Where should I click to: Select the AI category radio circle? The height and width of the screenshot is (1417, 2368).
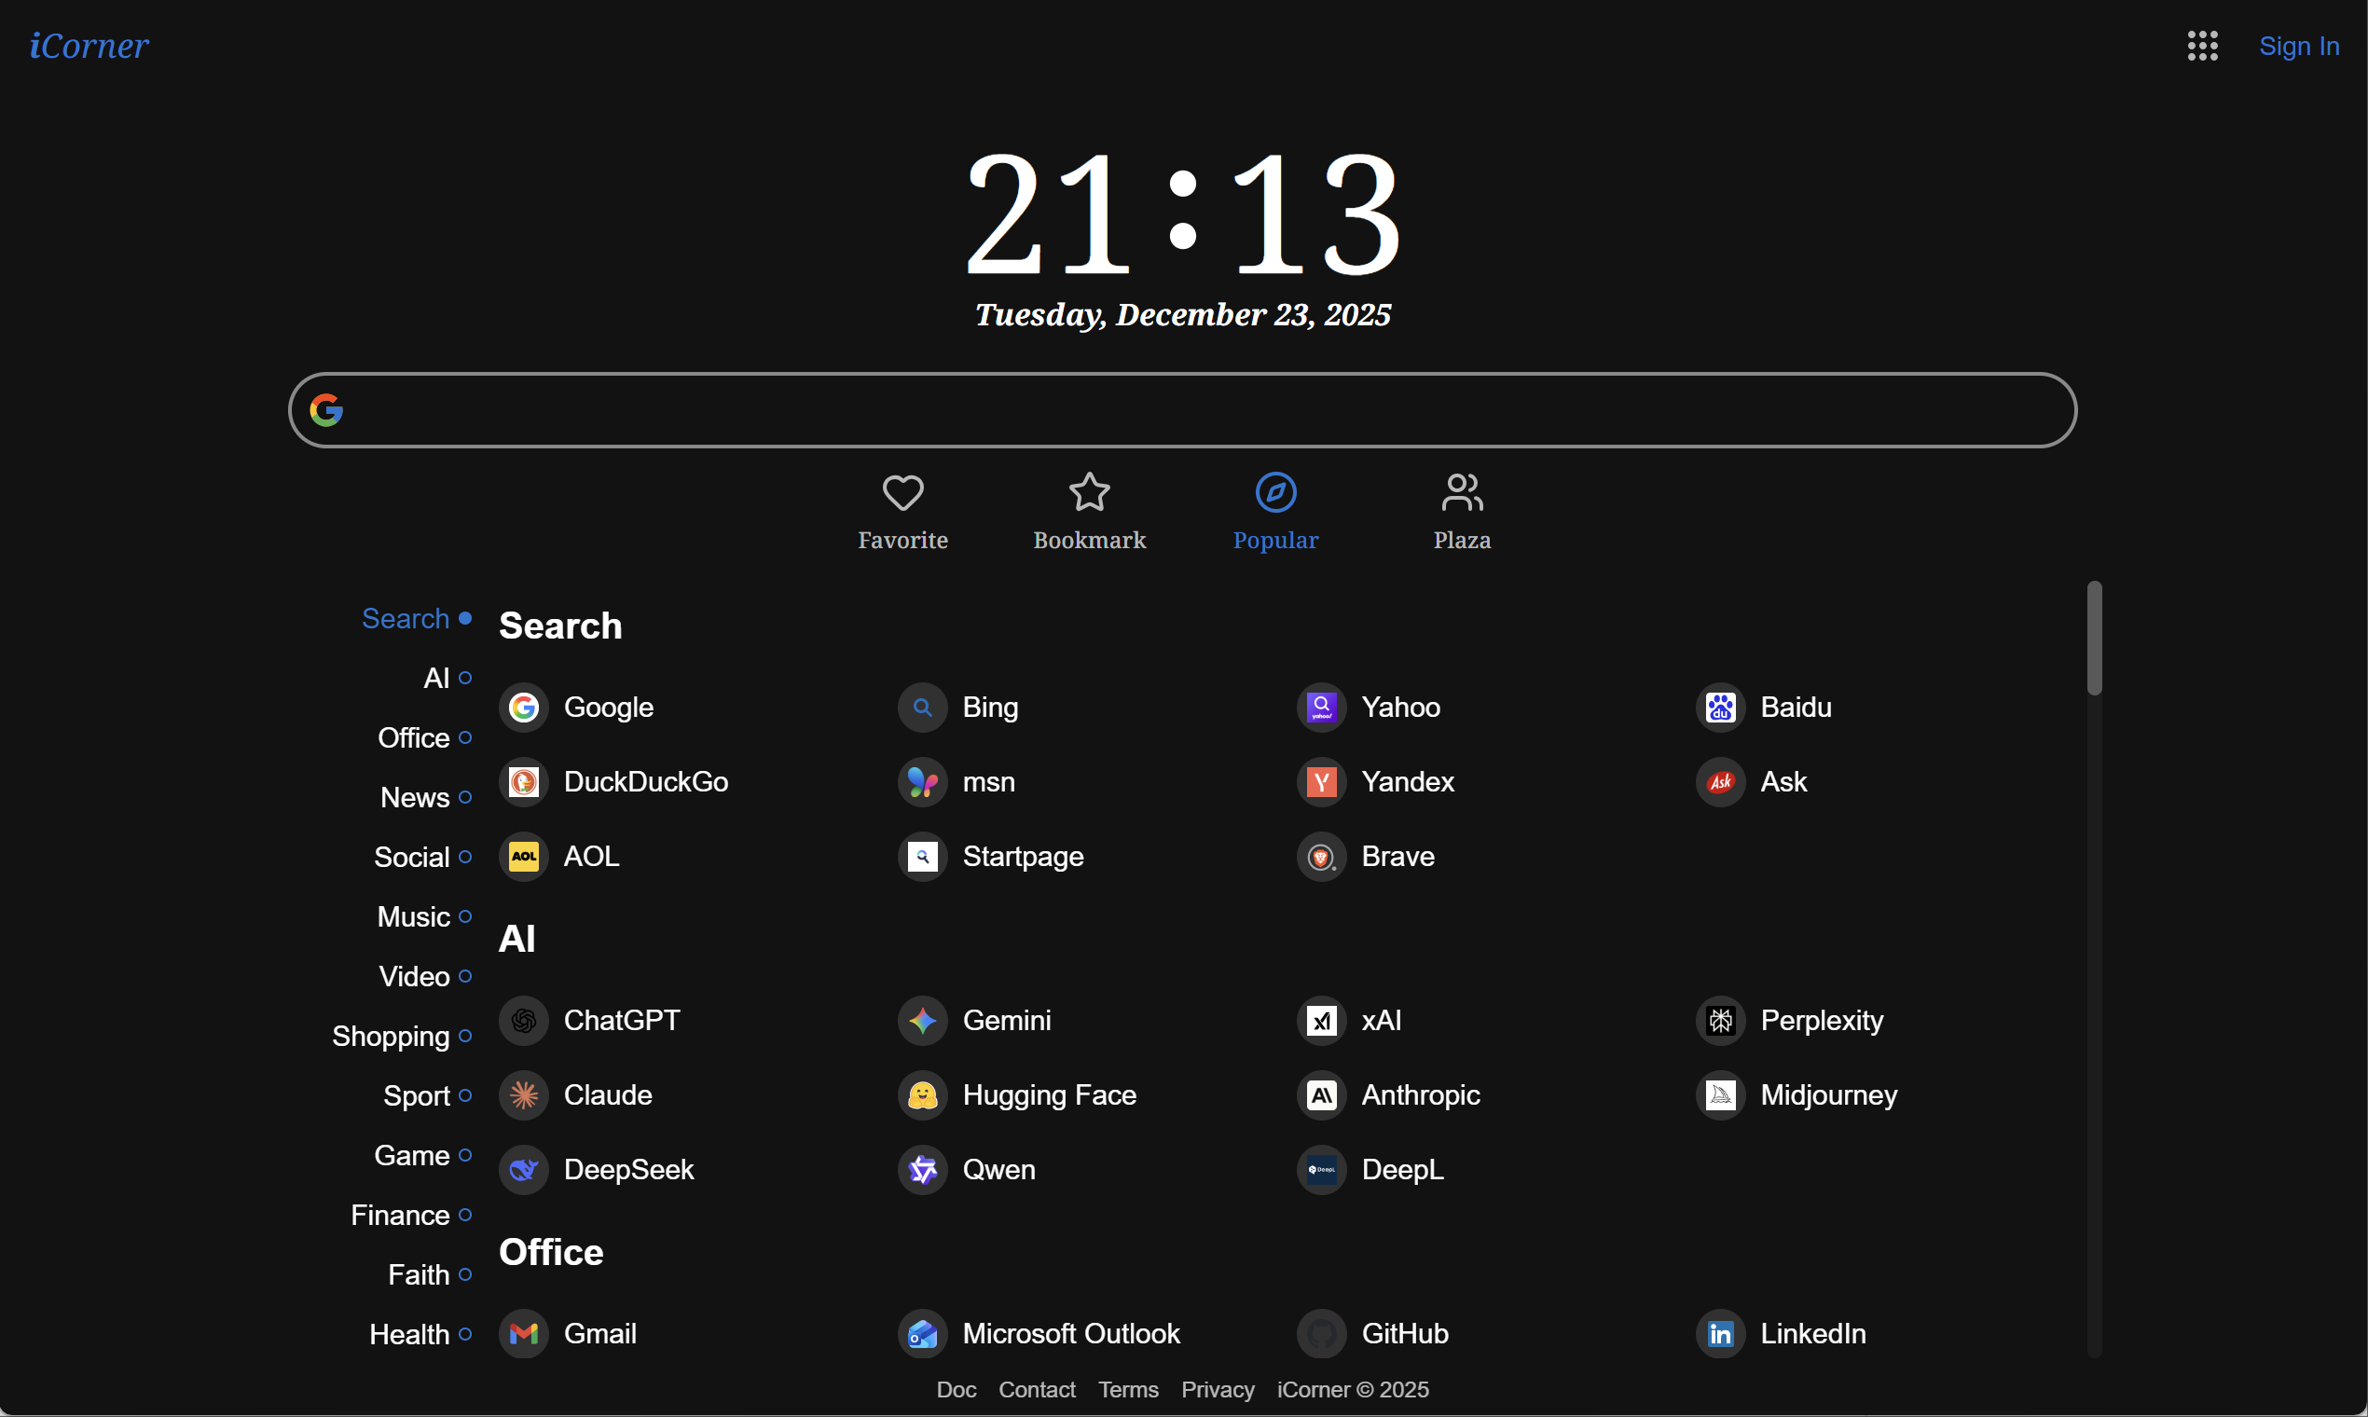[x=466, y=678]
